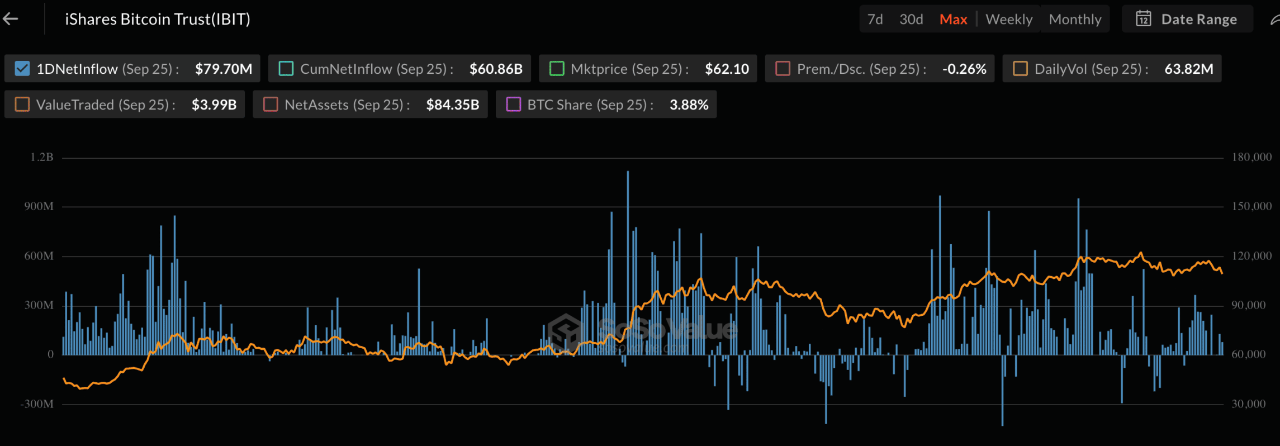Screen dimensions: 1280x446
Task: Click the $79.70M 1DNetInflow value
Action: point(224,69)
